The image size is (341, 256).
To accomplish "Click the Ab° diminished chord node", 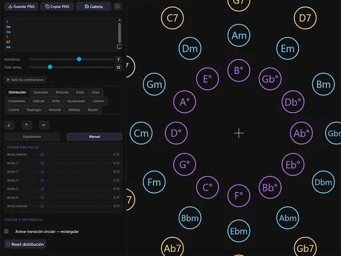I will tap(302, 133).
